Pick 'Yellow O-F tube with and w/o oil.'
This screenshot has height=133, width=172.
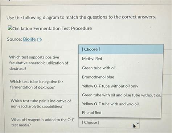(111, 104)
